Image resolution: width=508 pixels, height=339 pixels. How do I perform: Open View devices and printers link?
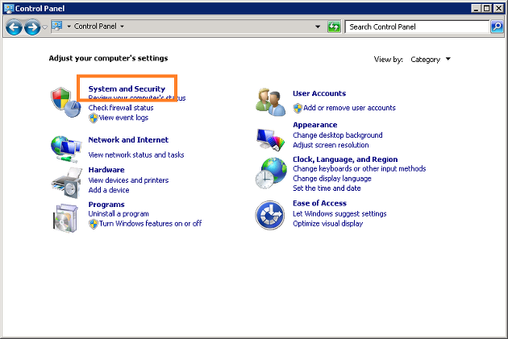(128, 180)
